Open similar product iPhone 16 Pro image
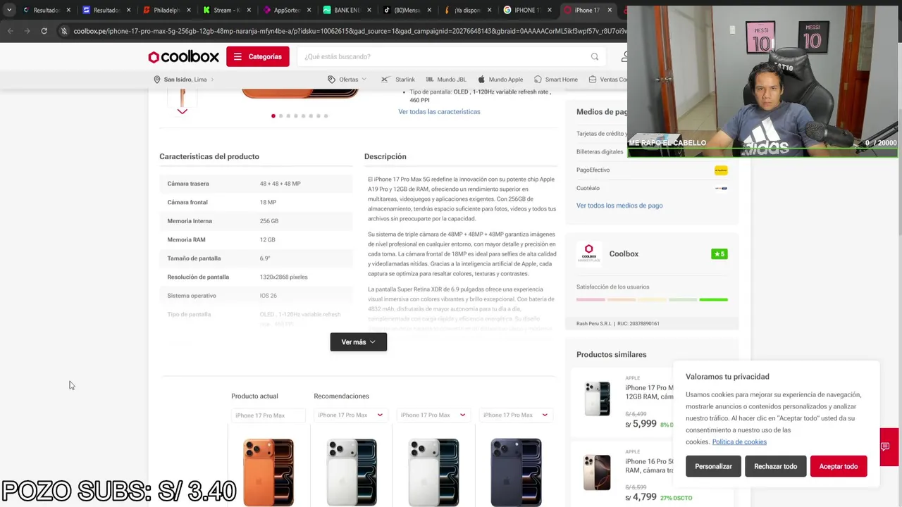902x507 pixels. [x=597, y=472]
